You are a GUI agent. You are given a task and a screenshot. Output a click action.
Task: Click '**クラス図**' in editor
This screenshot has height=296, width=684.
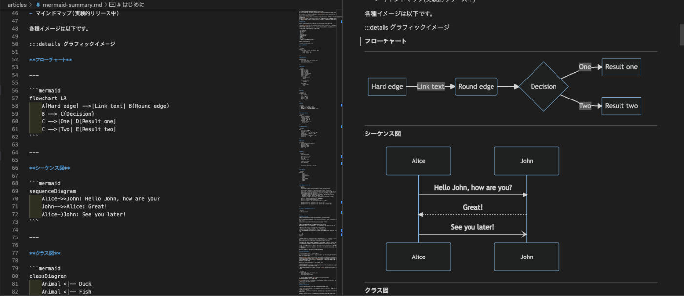45,253
